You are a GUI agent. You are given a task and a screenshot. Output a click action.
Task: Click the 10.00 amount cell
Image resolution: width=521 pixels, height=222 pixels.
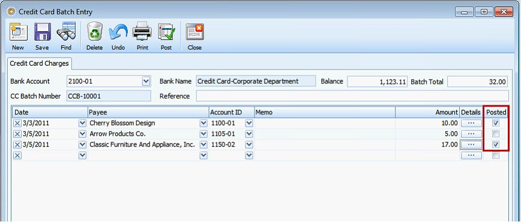point(427,123)
